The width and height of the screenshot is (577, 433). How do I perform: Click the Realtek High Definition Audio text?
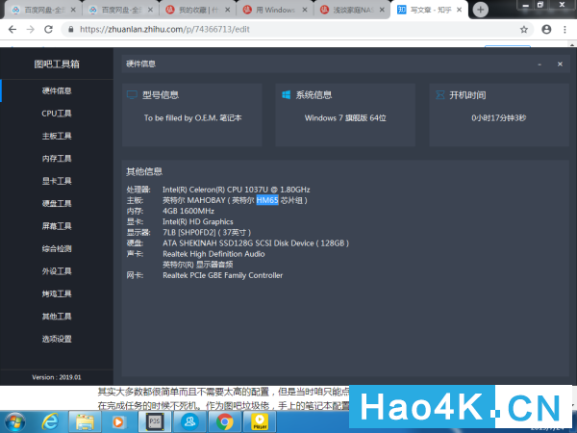[x=213, y=254]
